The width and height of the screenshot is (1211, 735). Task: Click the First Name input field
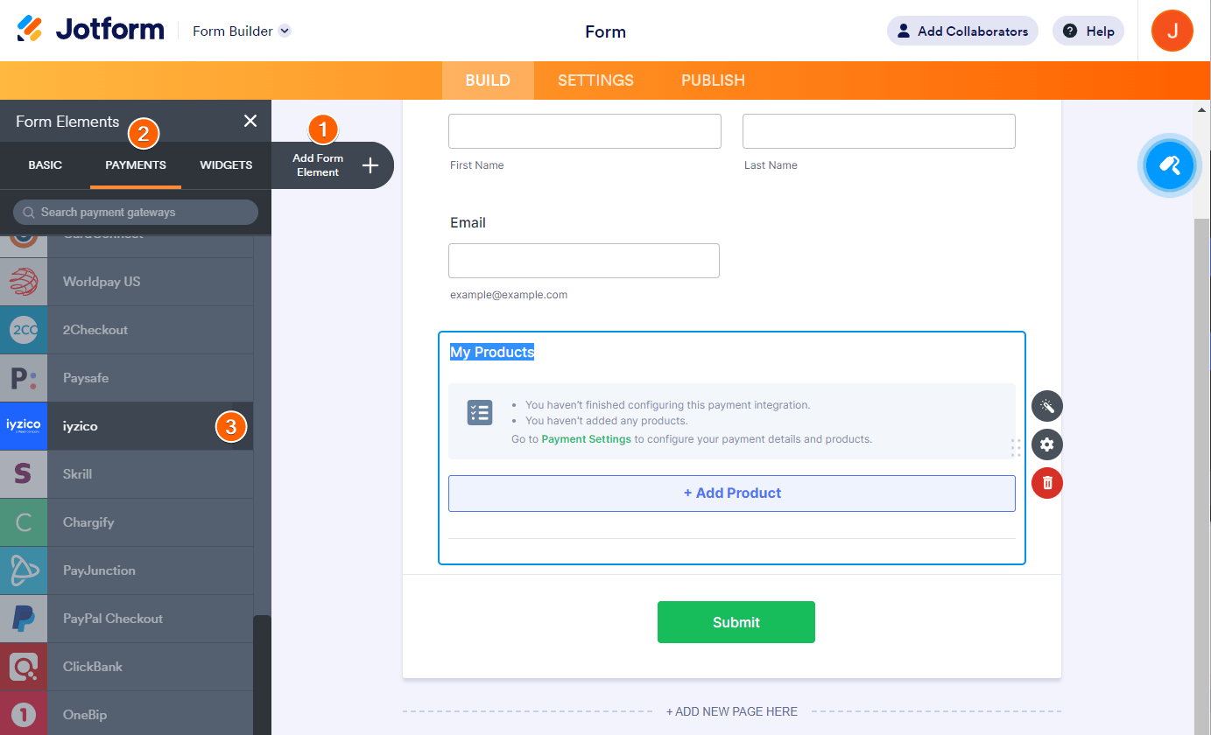[x=585, y=131]
